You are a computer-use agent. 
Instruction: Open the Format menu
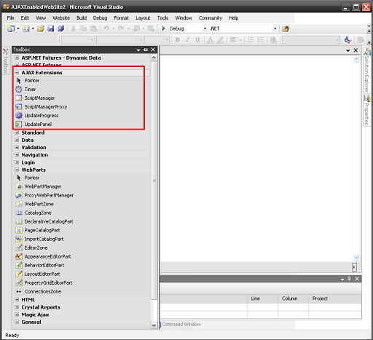122,18
